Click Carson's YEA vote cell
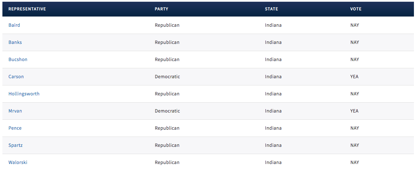416x175 pixels. [x=354, y=77]
